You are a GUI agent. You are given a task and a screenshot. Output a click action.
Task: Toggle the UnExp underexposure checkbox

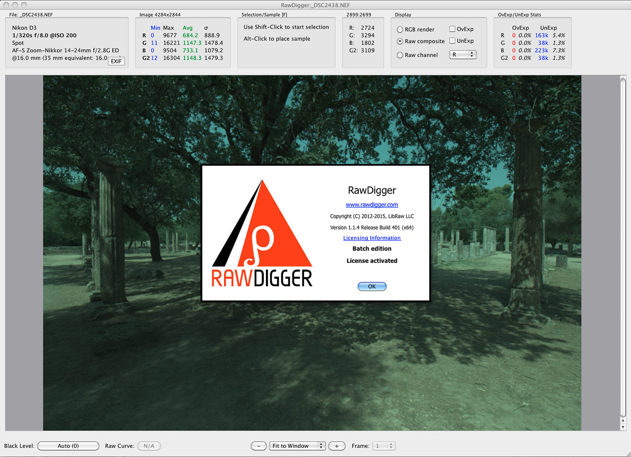click(452, 41)
